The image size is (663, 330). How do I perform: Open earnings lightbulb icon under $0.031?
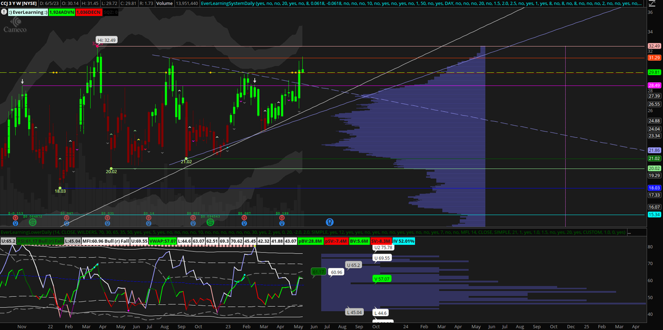(x=107, y=223)
